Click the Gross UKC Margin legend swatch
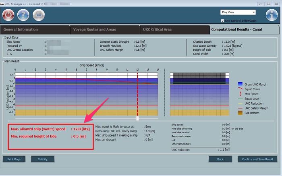 [x=241, y=85]
